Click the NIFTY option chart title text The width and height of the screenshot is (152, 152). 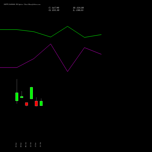(x=22, y=4)
